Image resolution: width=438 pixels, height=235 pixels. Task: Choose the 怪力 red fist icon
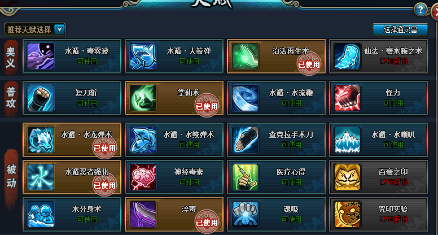(347, 98)
